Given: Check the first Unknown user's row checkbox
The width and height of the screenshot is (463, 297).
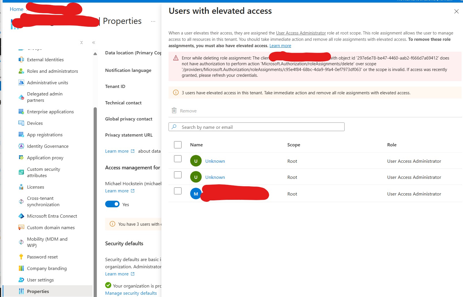Looking at the screenshot, I should pos(177,158).
